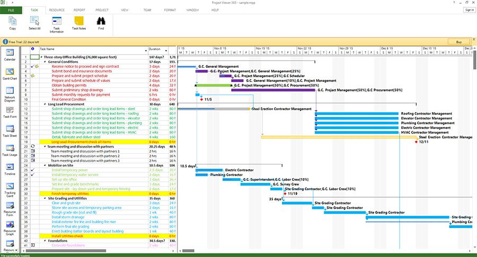This screenshot has height=257, width=477.
Task: Click calendar indicator icon on row 21
Action: [x=32, y=151]
